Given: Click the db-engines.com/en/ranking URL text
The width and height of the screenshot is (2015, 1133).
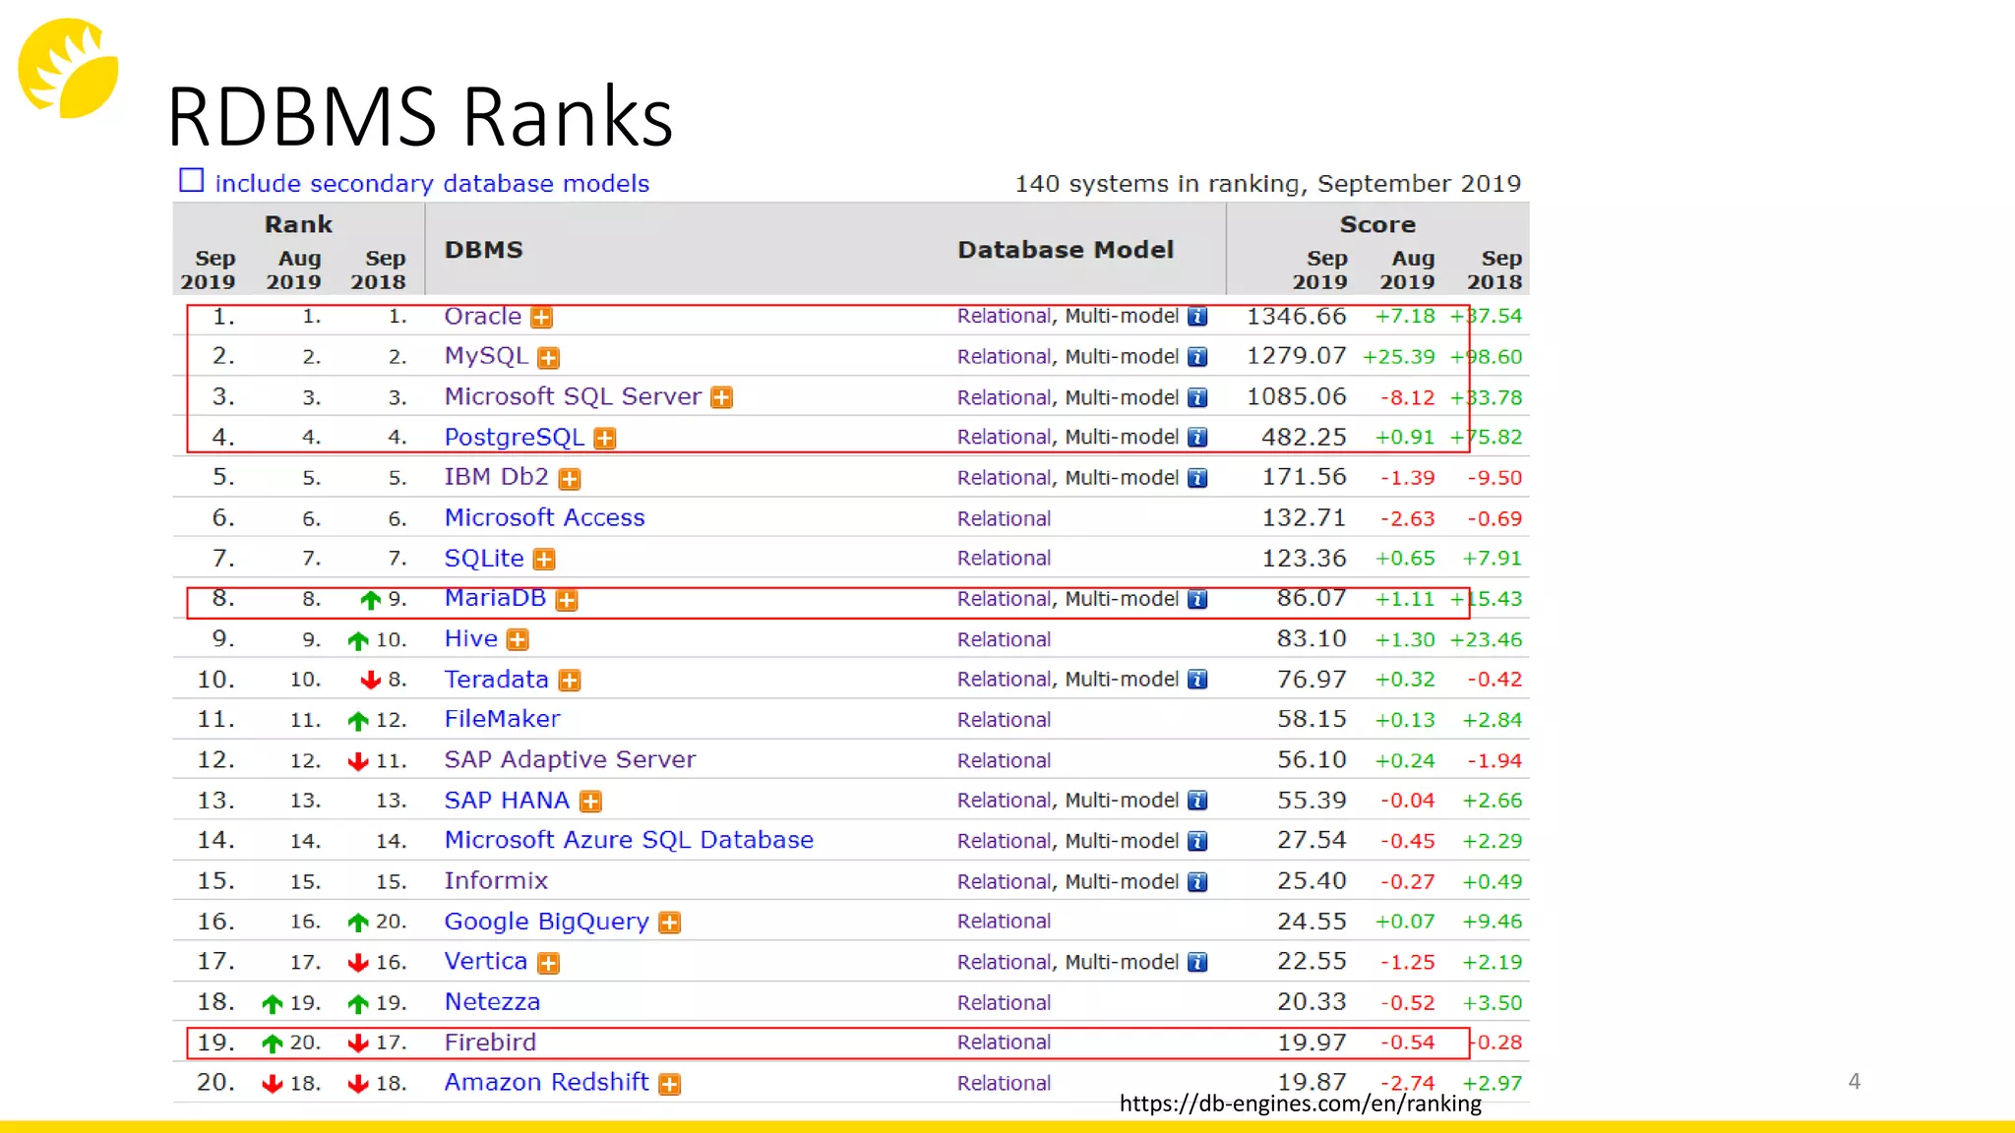Looking at the screenshot, I should (x=1300, y=1104).
